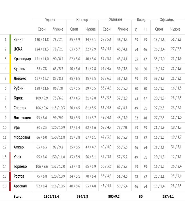Screen dimensions: 185x202
Task: Click Свои subheader under Удары
Action: (41, 29)
